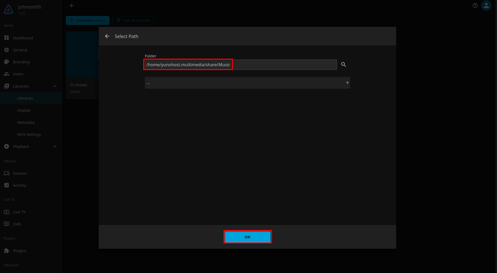The width and height of the screenshot is (497, 273).
Task: Select the parent directory '...' row
Action: [247, 82]
